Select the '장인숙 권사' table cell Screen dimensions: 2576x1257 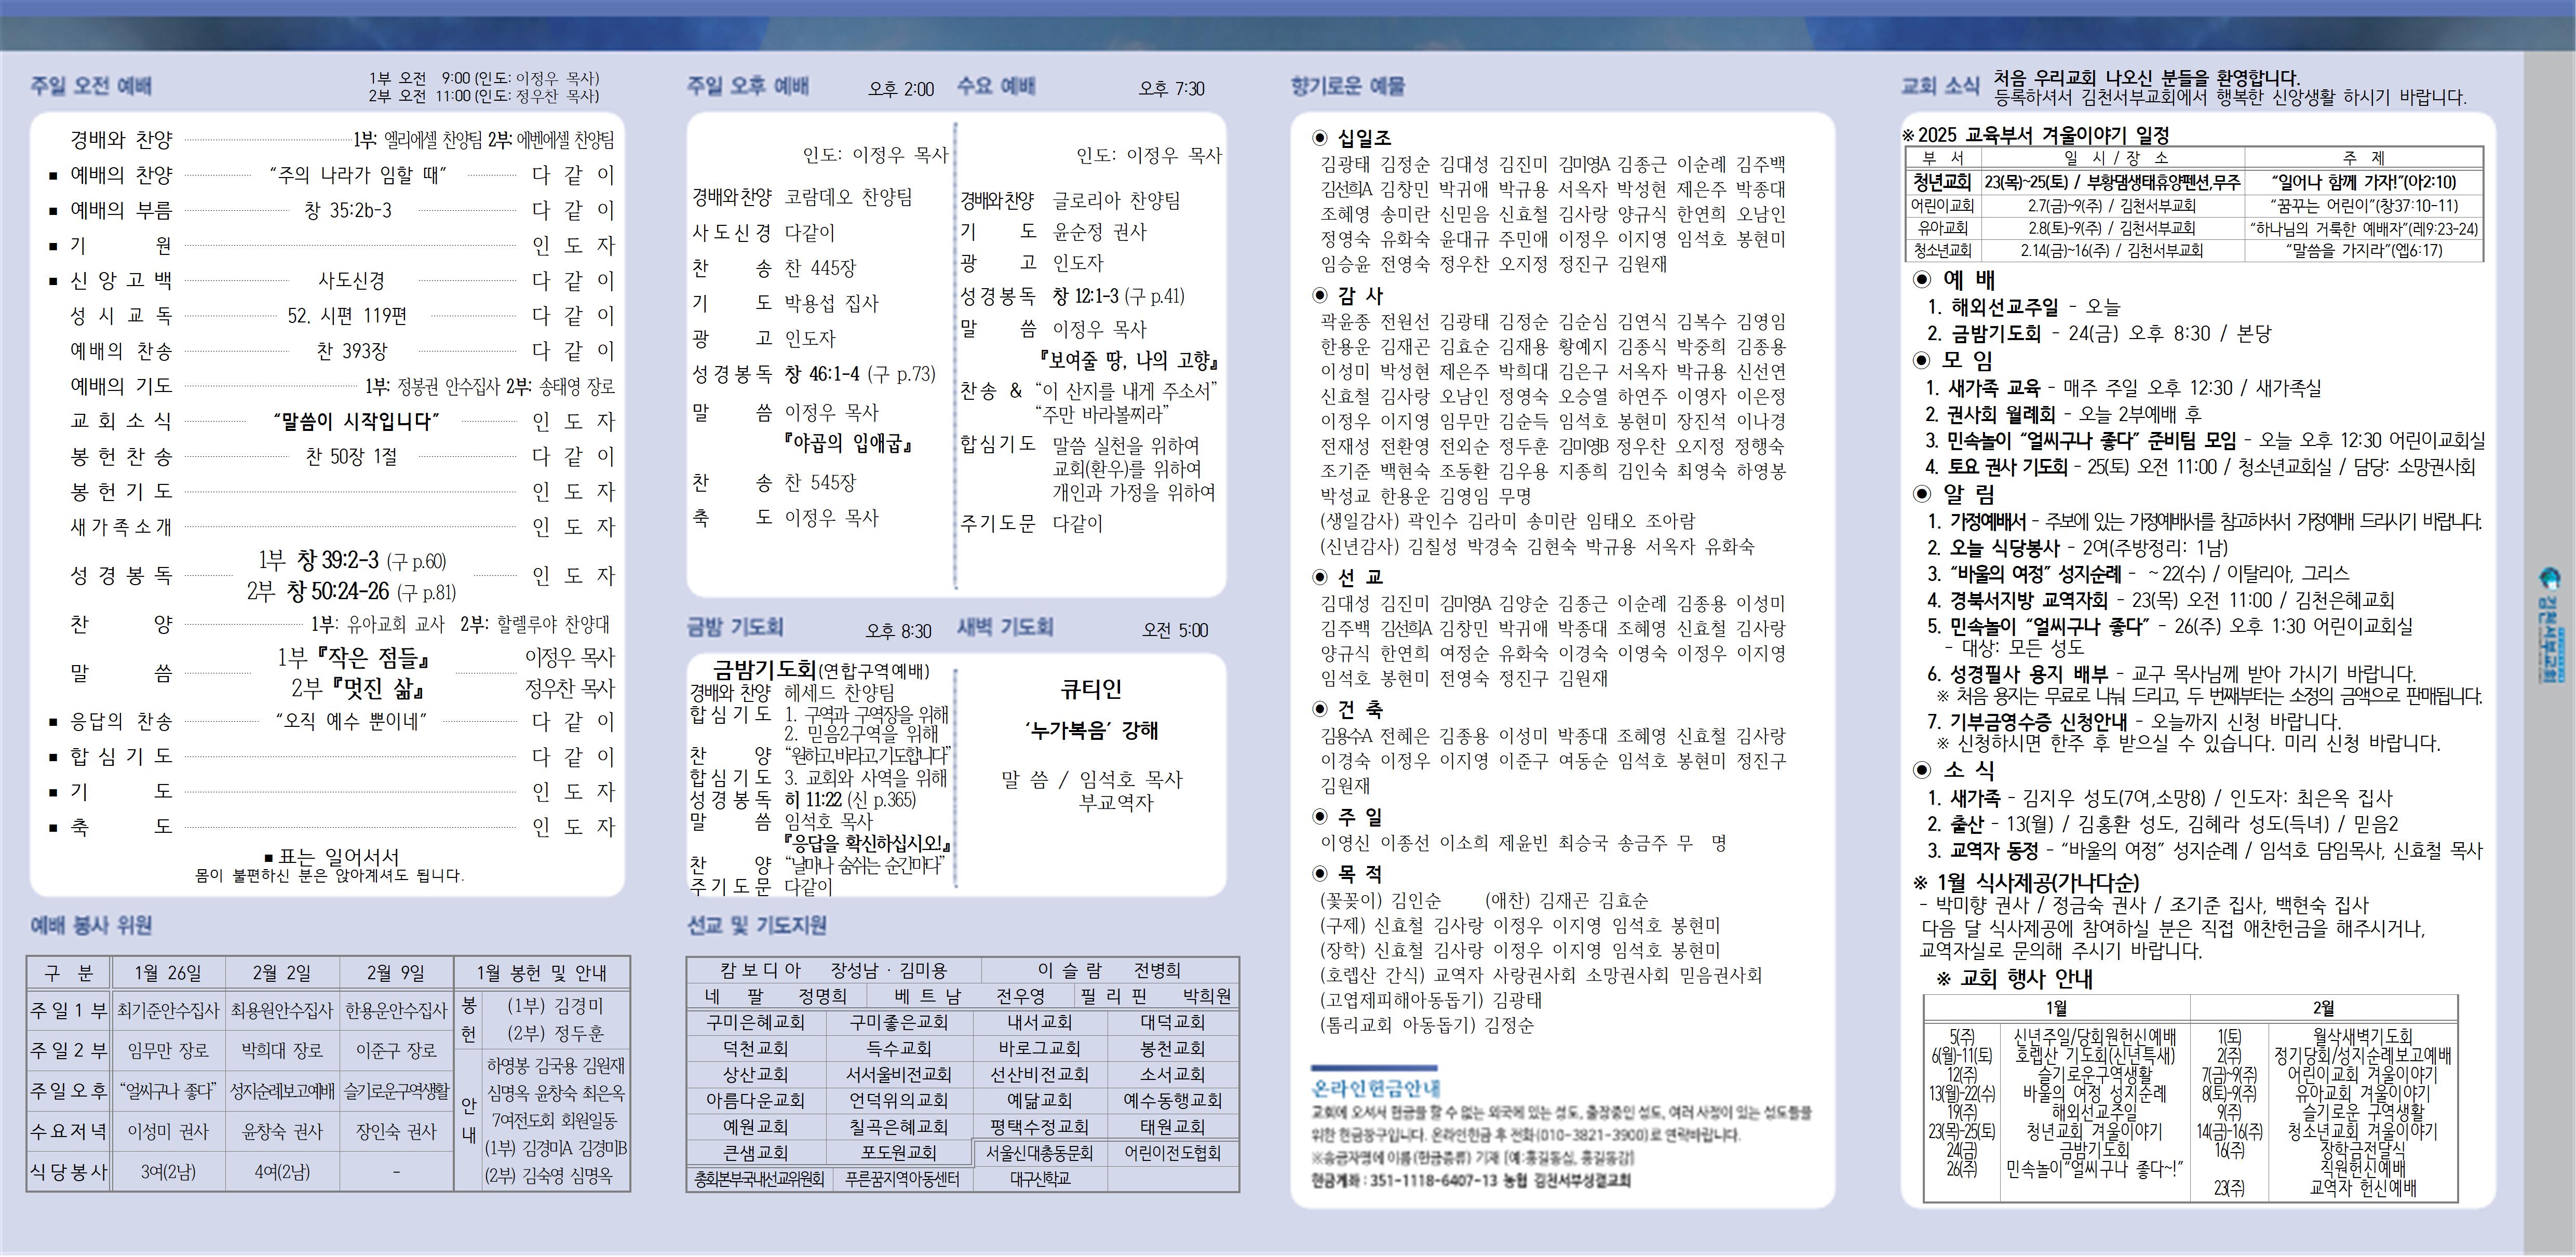coord(396,1131)
